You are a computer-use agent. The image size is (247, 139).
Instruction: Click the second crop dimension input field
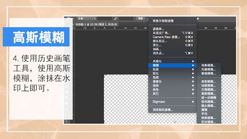(126, 19)
